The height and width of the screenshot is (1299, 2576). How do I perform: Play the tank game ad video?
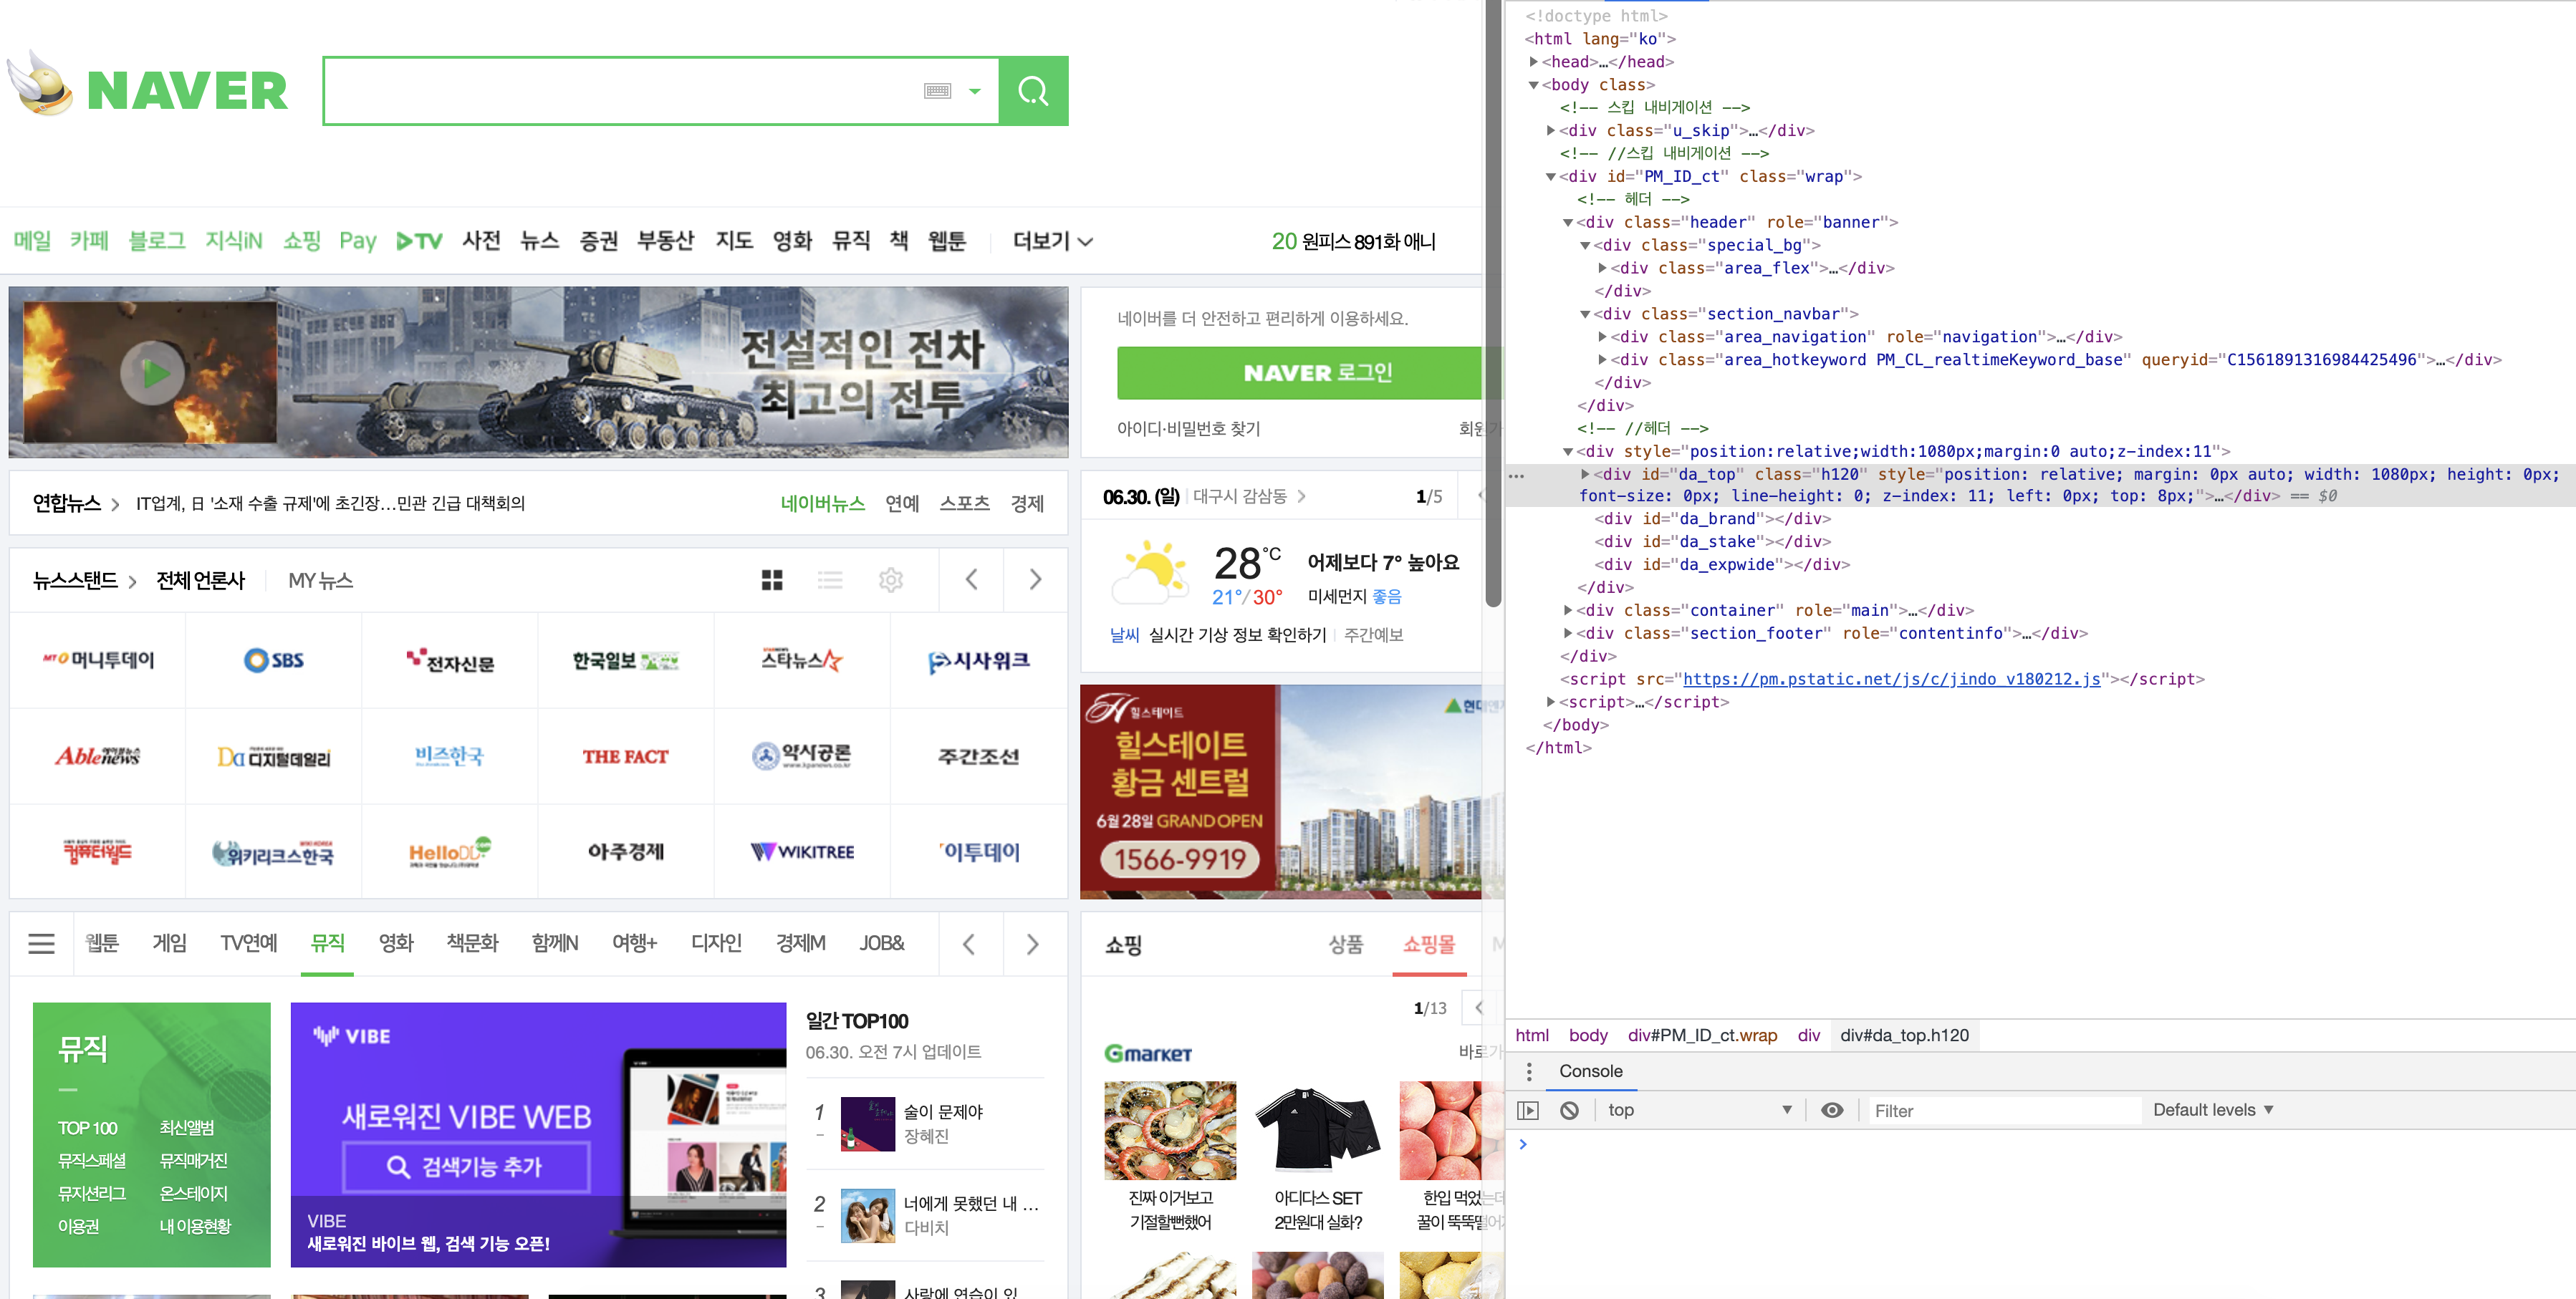coord(152,373)
